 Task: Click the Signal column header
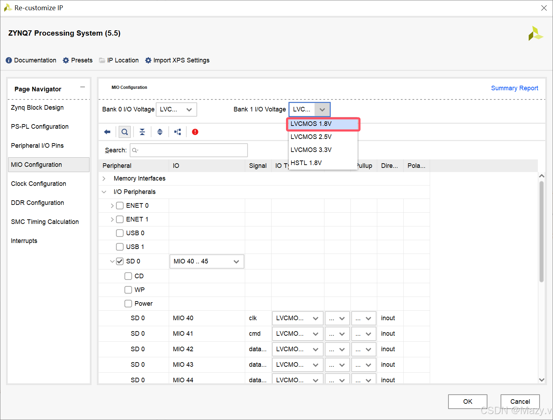point(258,166)
